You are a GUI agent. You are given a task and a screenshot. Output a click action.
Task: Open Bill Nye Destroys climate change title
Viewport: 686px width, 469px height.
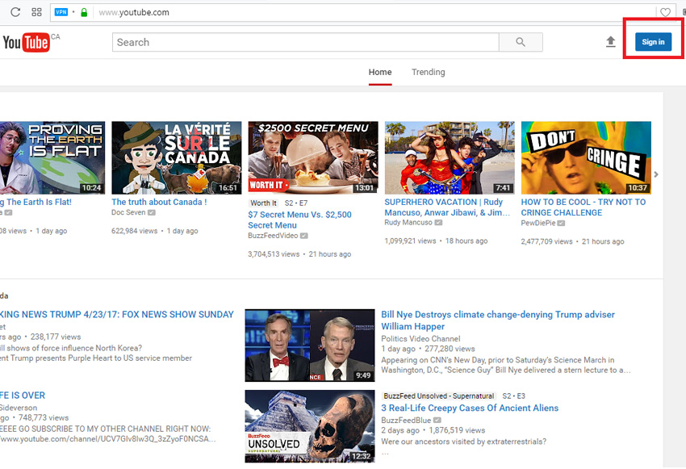[x=498, y=320]
